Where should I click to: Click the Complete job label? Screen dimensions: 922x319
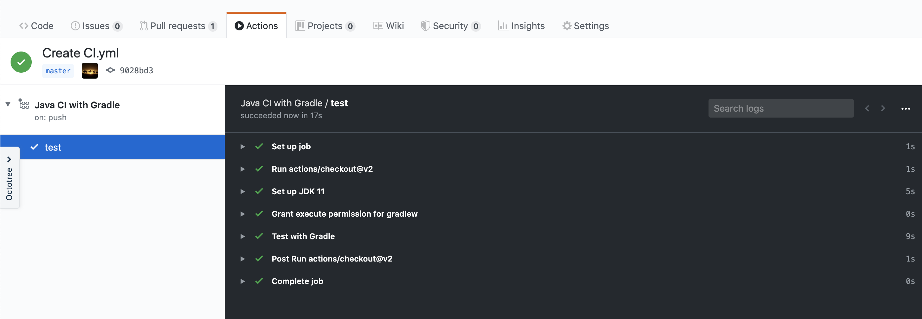click(297, 281)
